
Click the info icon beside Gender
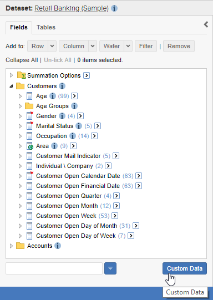pyautogui.click(x=62, y=116)
